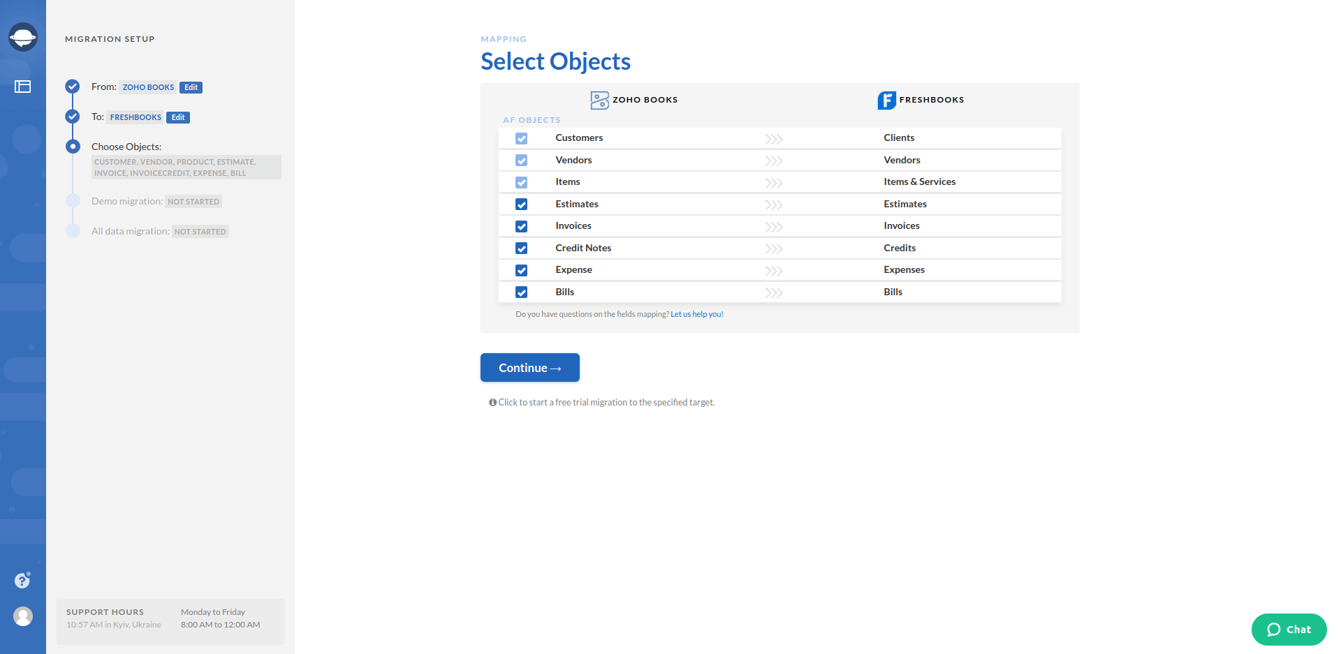This screenshot has height=654, width=1341.
Task: Edit the From Zoho Books source
Action: click(x=191, y=87)
